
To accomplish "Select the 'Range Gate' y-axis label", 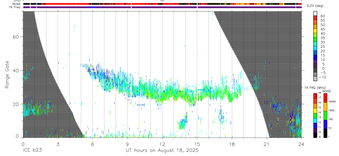I will (7, 75).
